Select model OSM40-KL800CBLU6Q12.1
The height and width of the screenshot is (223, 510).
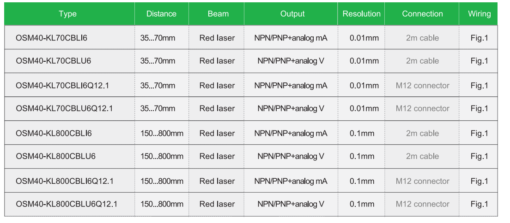tap(67, 204)
